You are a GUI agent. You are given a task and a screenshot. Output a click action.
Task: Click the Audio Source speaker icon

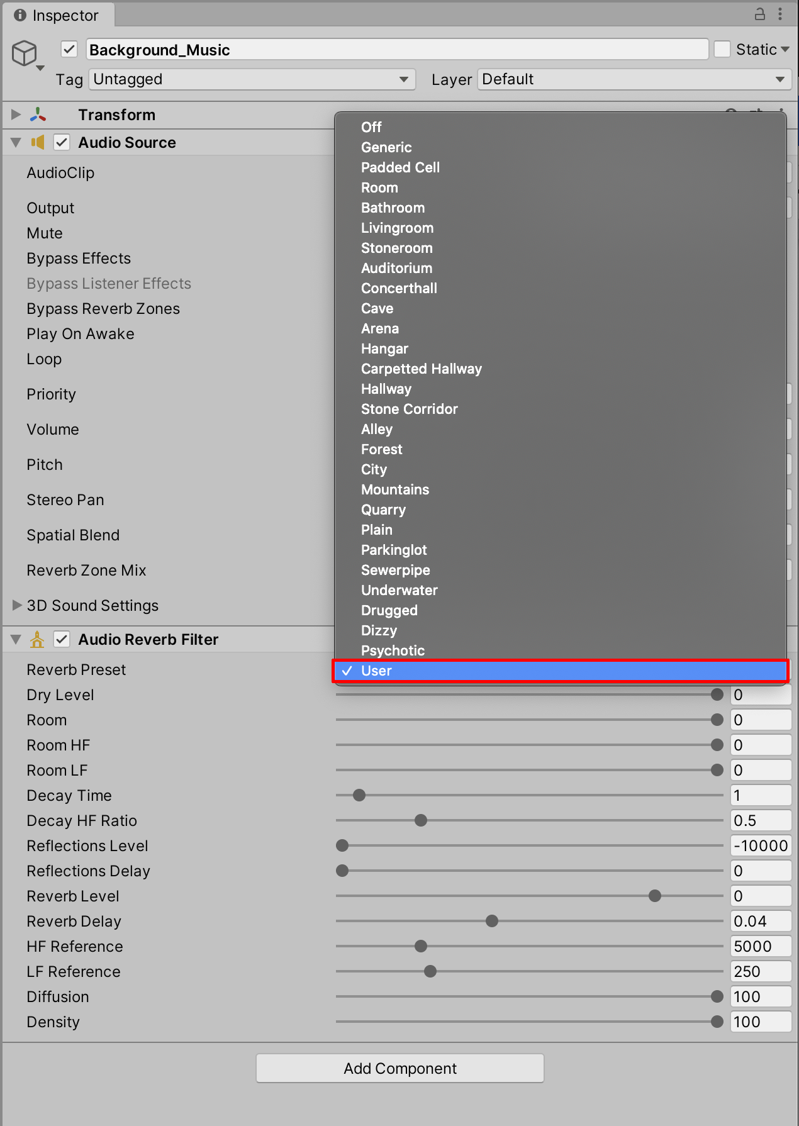click(x=38, y=143)
